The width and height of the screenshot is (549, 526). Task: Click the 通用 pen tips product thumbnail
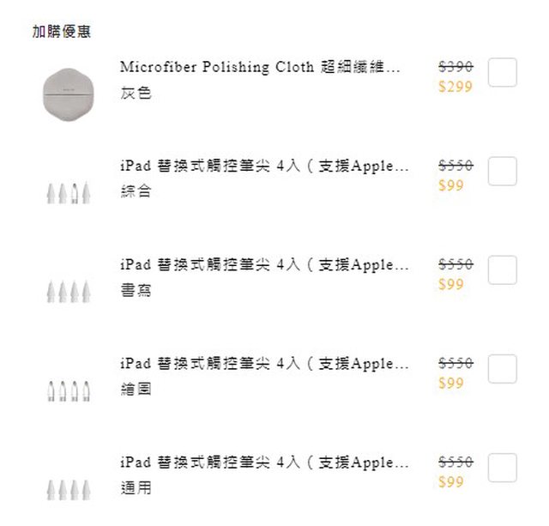pos(68,490)
